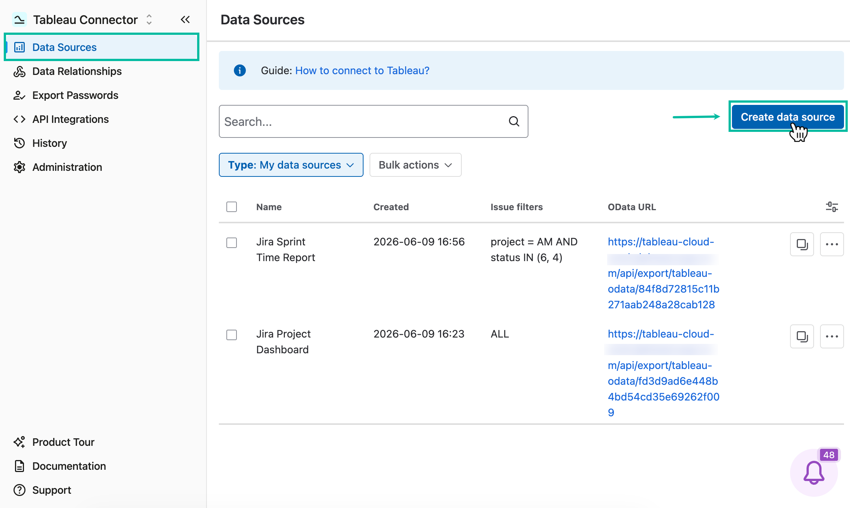Click the Name column header
The image size is (850, 508).
(269, 207)
